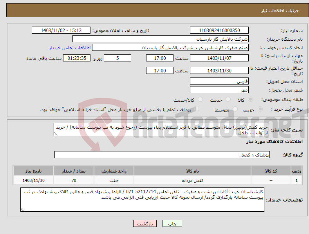Click the table need date cell 1403/11/30
Screen dimensions: 309x234
click(33, 180)
